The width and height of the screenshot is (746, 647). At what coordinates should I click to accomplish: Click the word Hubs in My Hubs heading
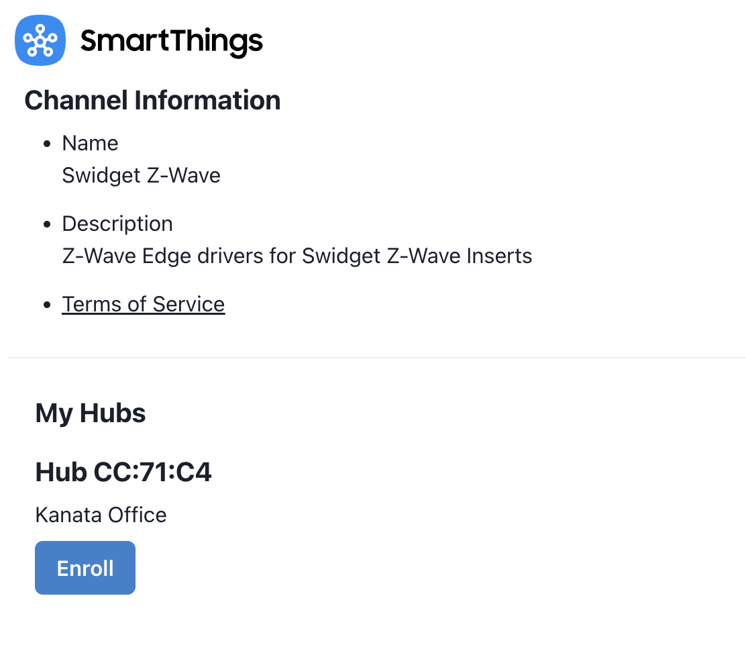click(x=113, y=413)
